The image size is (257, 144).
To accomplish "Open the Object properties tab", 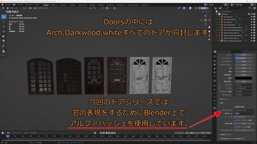I will point(215,86).
